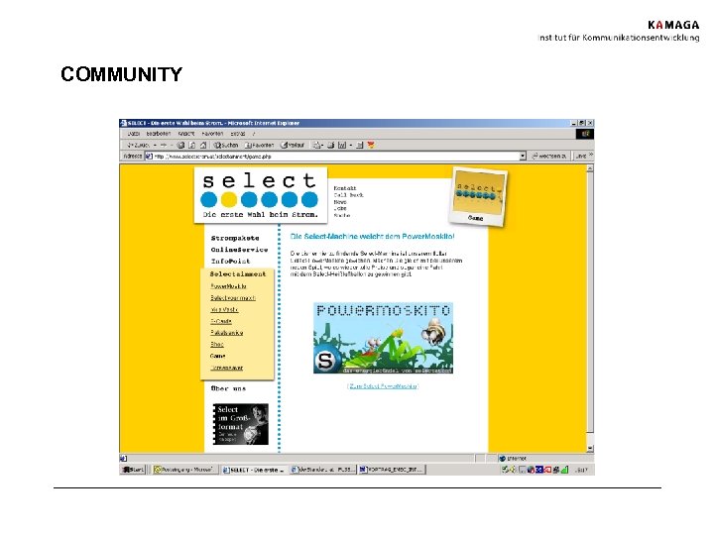Switch to SELECT - Die erste taskbar item
Image resolution: width=714 pixels, height=535 pixels.
click(253, 470)
